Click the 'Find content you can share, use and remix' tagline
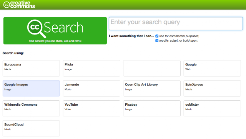This screenshot has height=139, width=246. coord(55,41)
